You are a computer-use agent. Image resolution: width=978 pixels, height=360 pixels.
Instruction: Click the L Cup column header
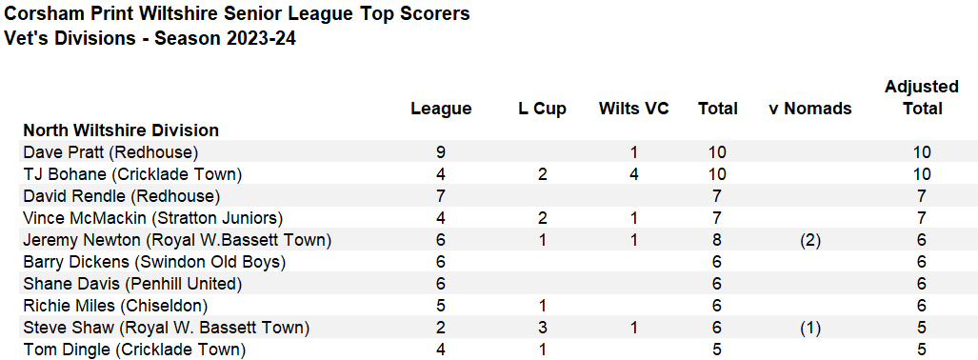click(542, 109)
